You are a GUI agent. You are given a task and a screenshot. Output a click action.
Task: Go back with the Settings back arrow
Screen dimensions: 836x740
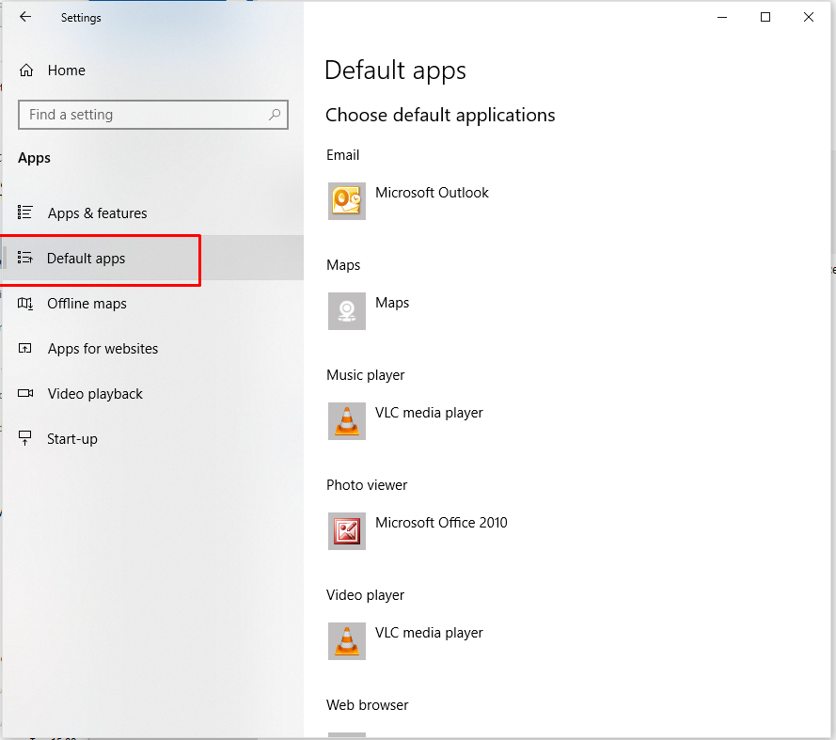click(x=25, y=17)
